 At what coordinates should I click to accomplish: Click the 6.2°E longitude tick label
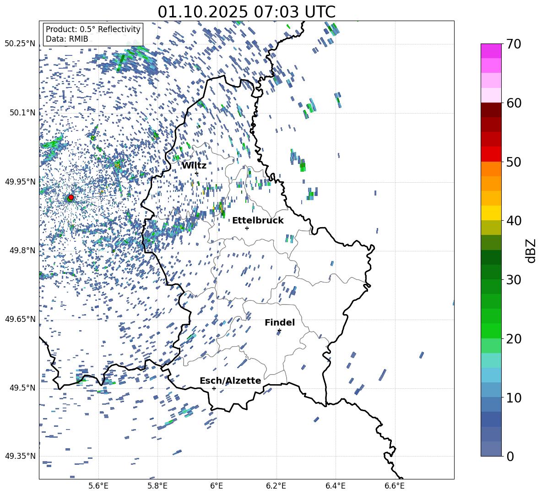coord(276,485)
